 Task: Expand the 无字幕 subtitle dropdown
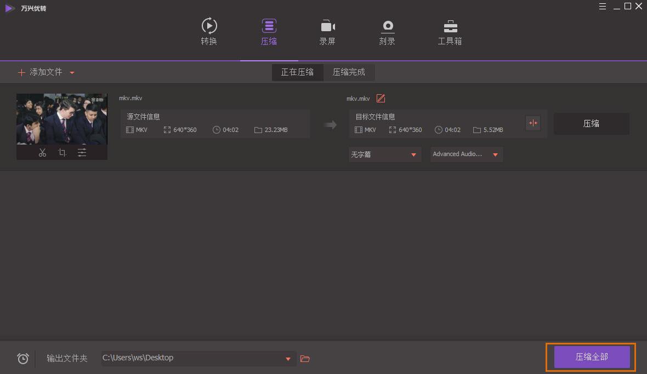click(384, 154)
